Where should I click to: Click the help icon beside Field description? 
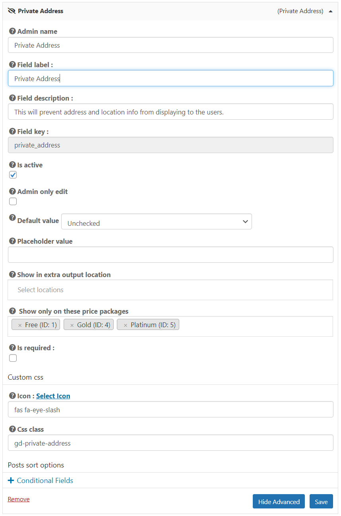[x=12, y=98]
